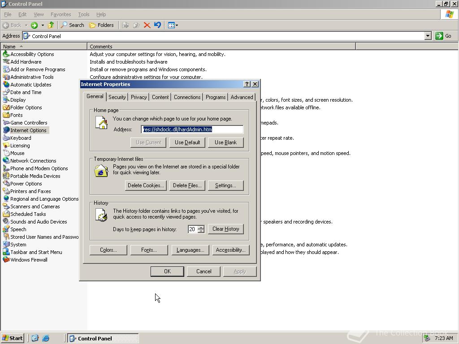This screenshot has height=344, width=459.
Task: Open Network Connections icon
Action: pyautogui.click(x=6, y=161)
